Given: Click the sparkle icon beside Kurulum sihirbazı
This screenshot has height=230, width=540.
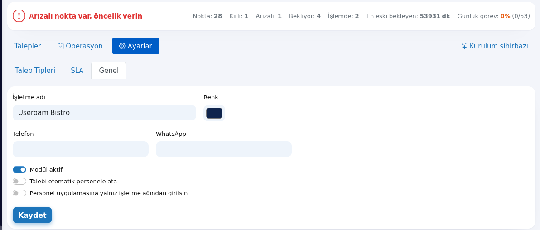Looking at the screenshot, I should point(464,46).
